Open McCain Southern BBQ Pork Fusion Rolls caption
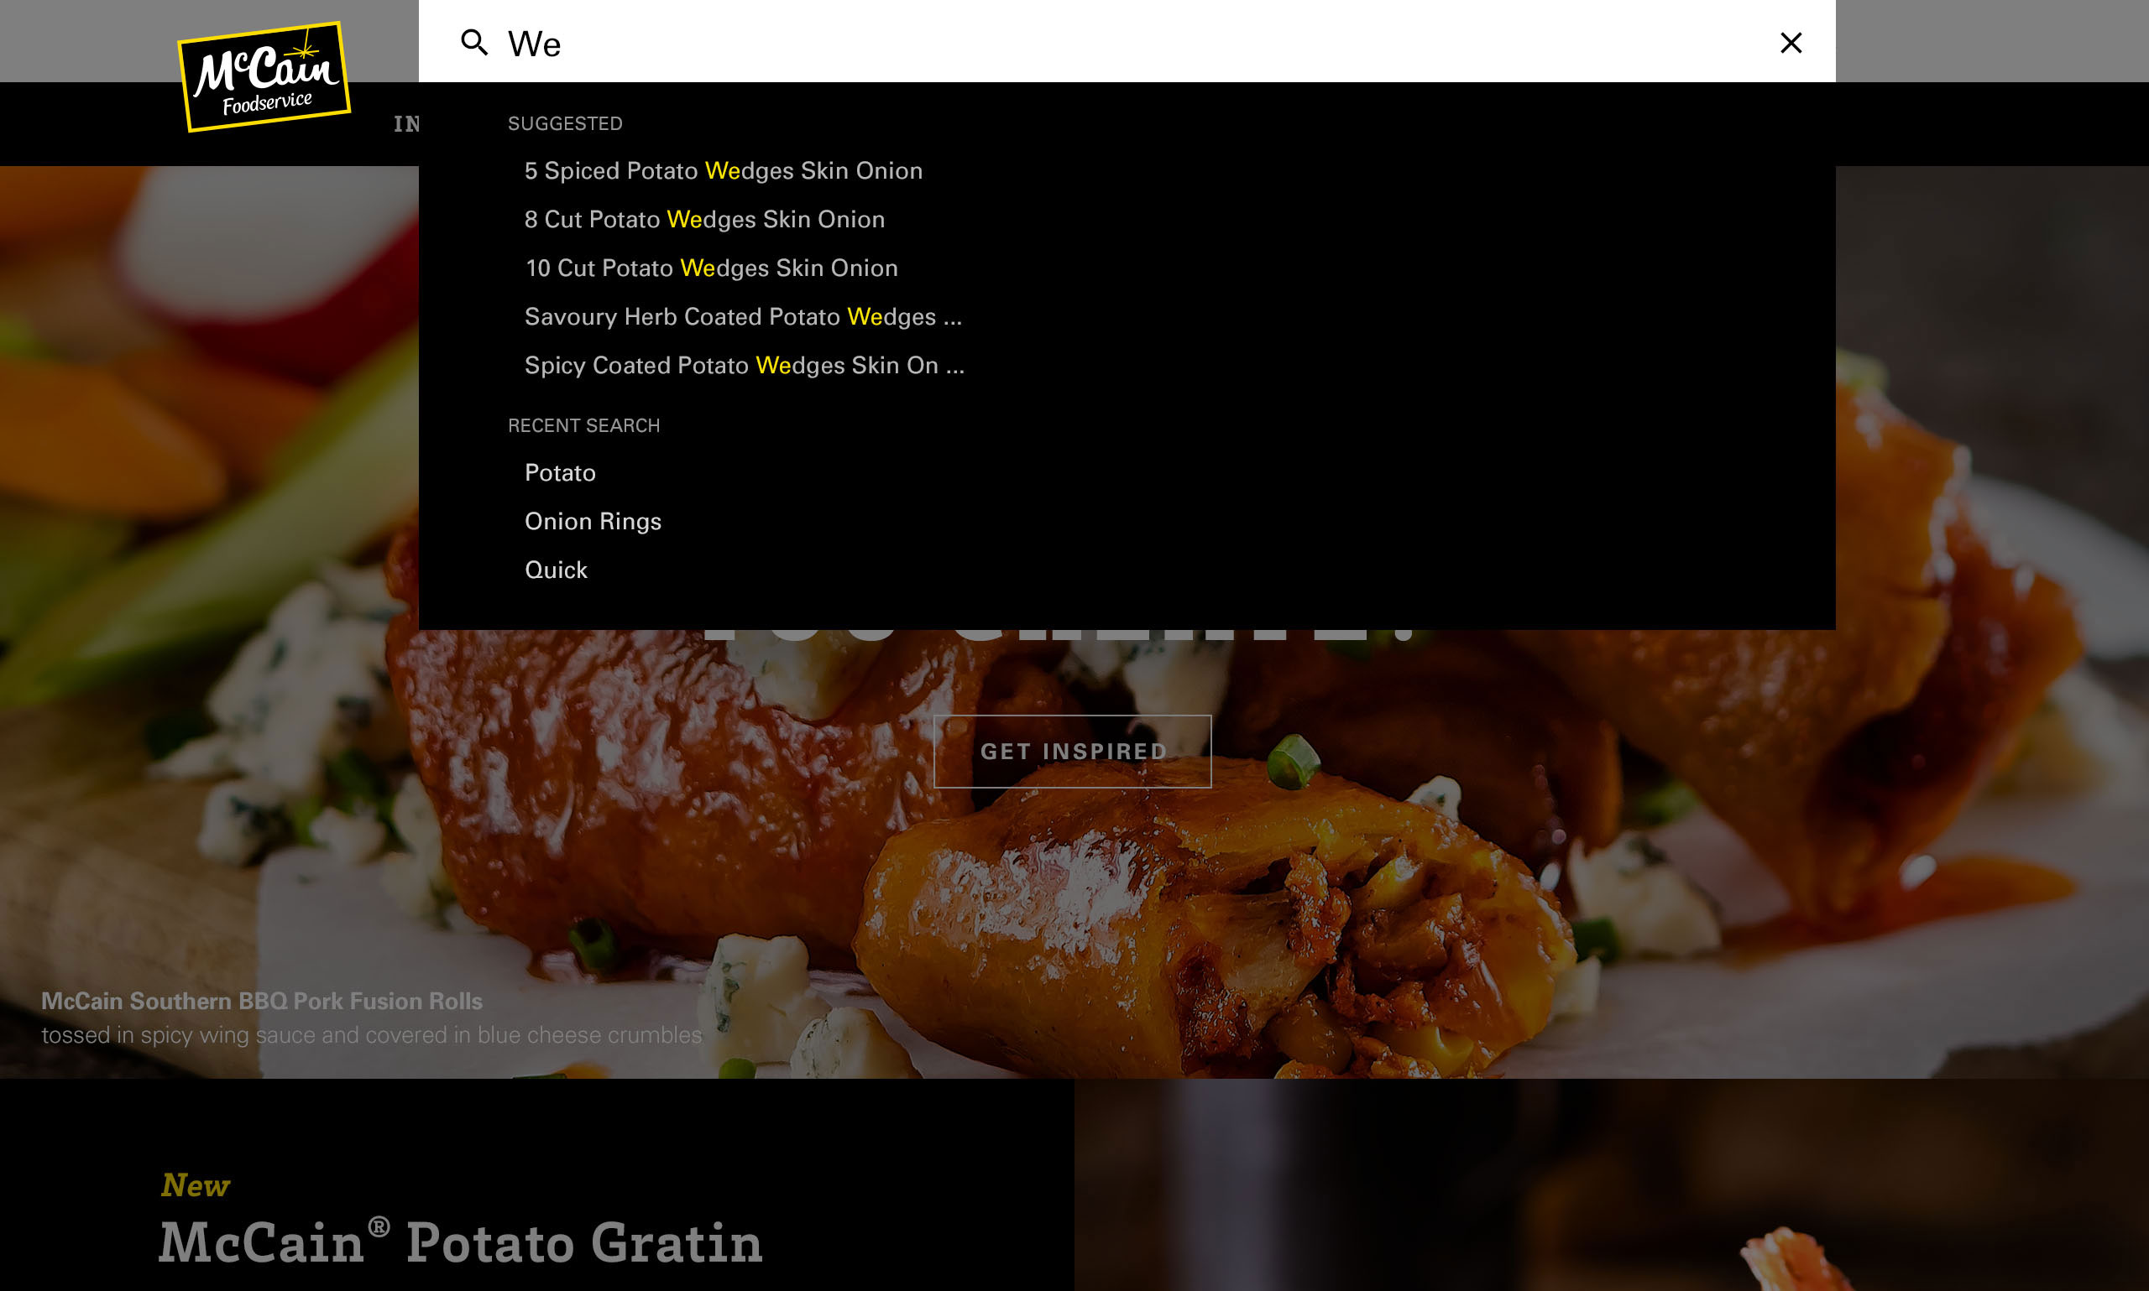2149x1291 pixels. [262, 1002]
